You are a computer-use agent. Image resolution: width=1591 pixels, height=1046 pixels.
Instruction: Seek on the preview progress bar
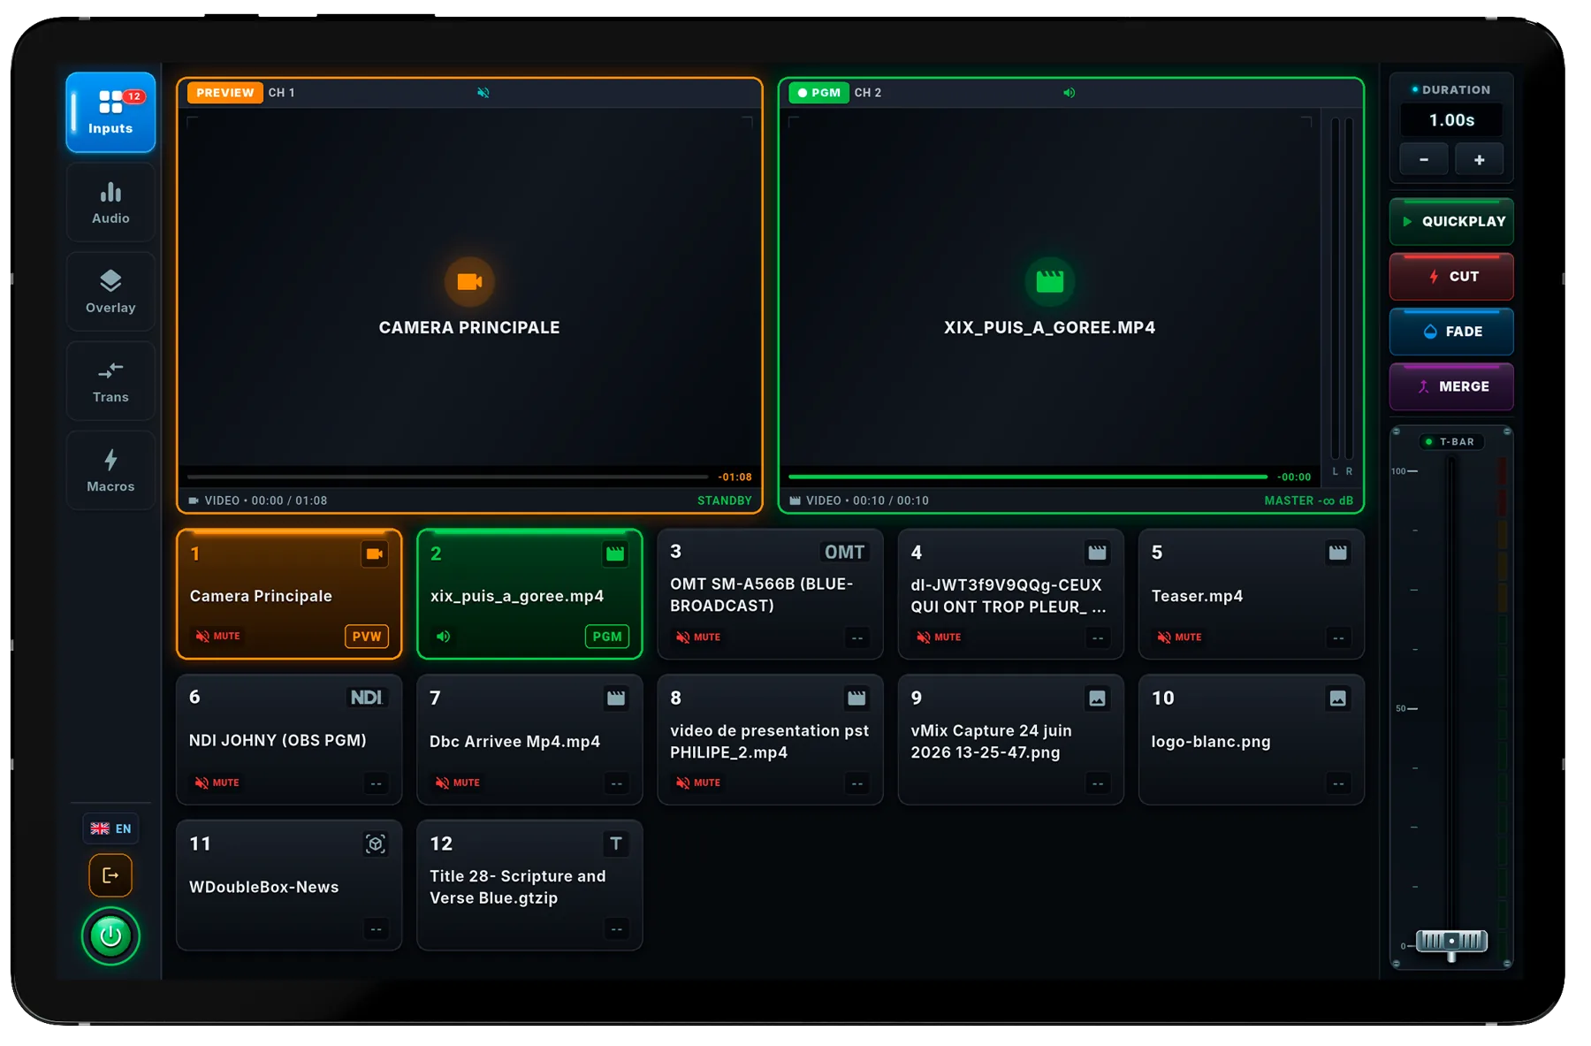tap(447, 477)
